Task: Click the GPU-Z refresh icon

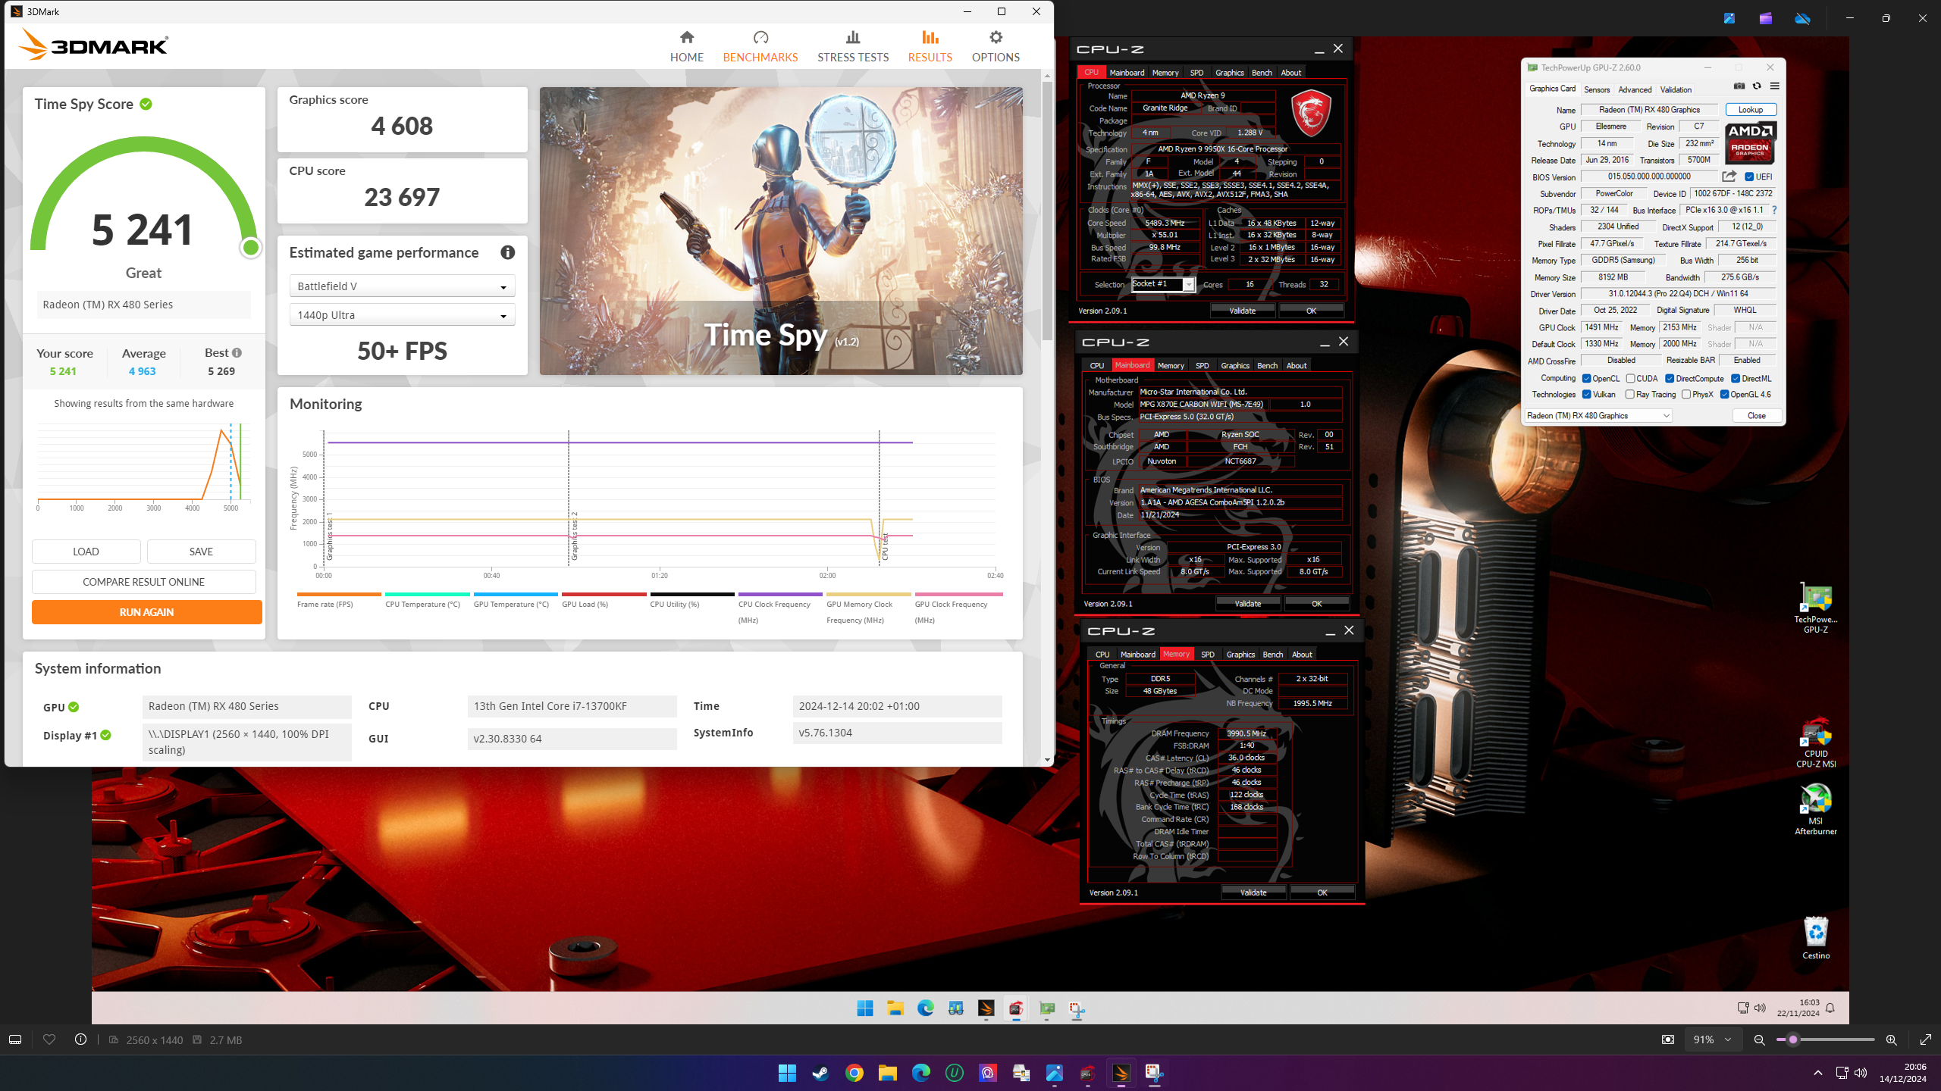Action: (1757, 86)
